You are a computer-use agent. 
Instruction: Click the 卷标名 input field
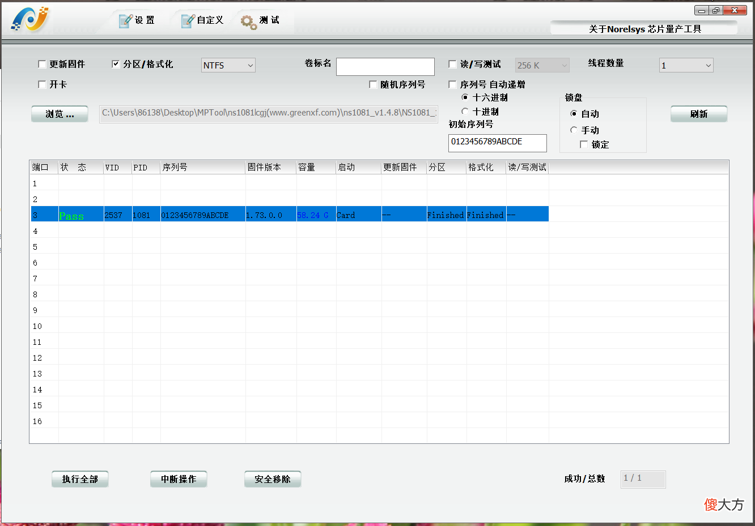(385, 66)
